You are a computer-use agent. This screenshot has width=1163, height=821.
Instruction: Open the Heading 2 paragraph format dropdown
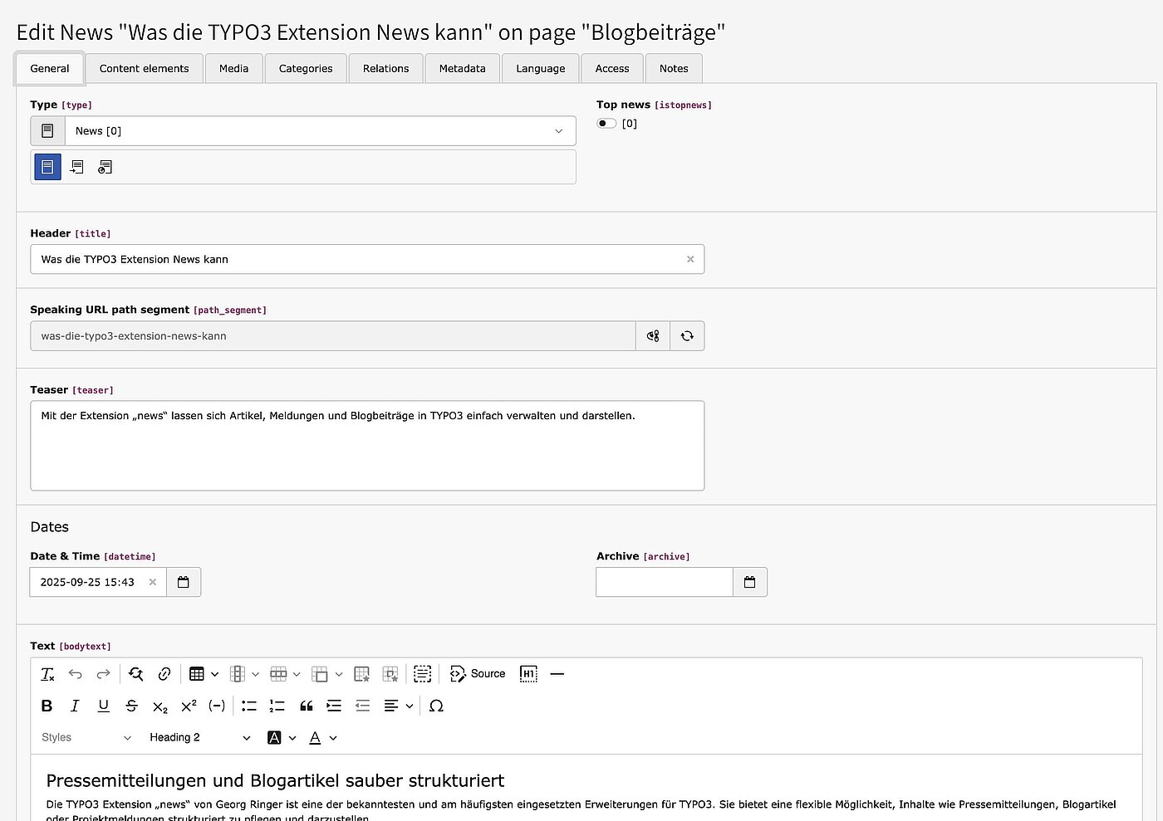tap(199, 737)
